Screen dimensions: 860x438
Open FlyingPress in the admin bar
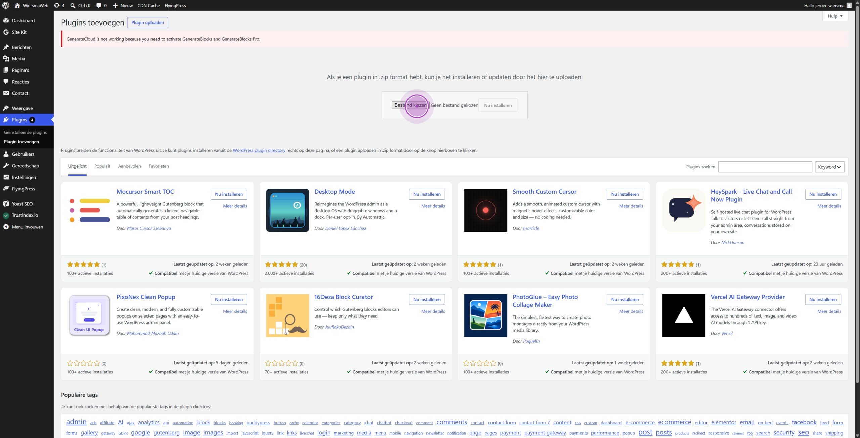pos(175,5)
